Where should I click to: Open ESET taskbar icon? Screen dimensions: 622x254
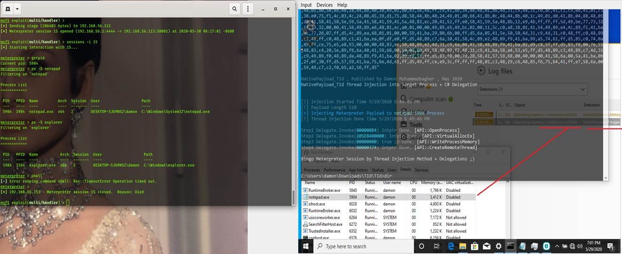click(x=547, y=246)
